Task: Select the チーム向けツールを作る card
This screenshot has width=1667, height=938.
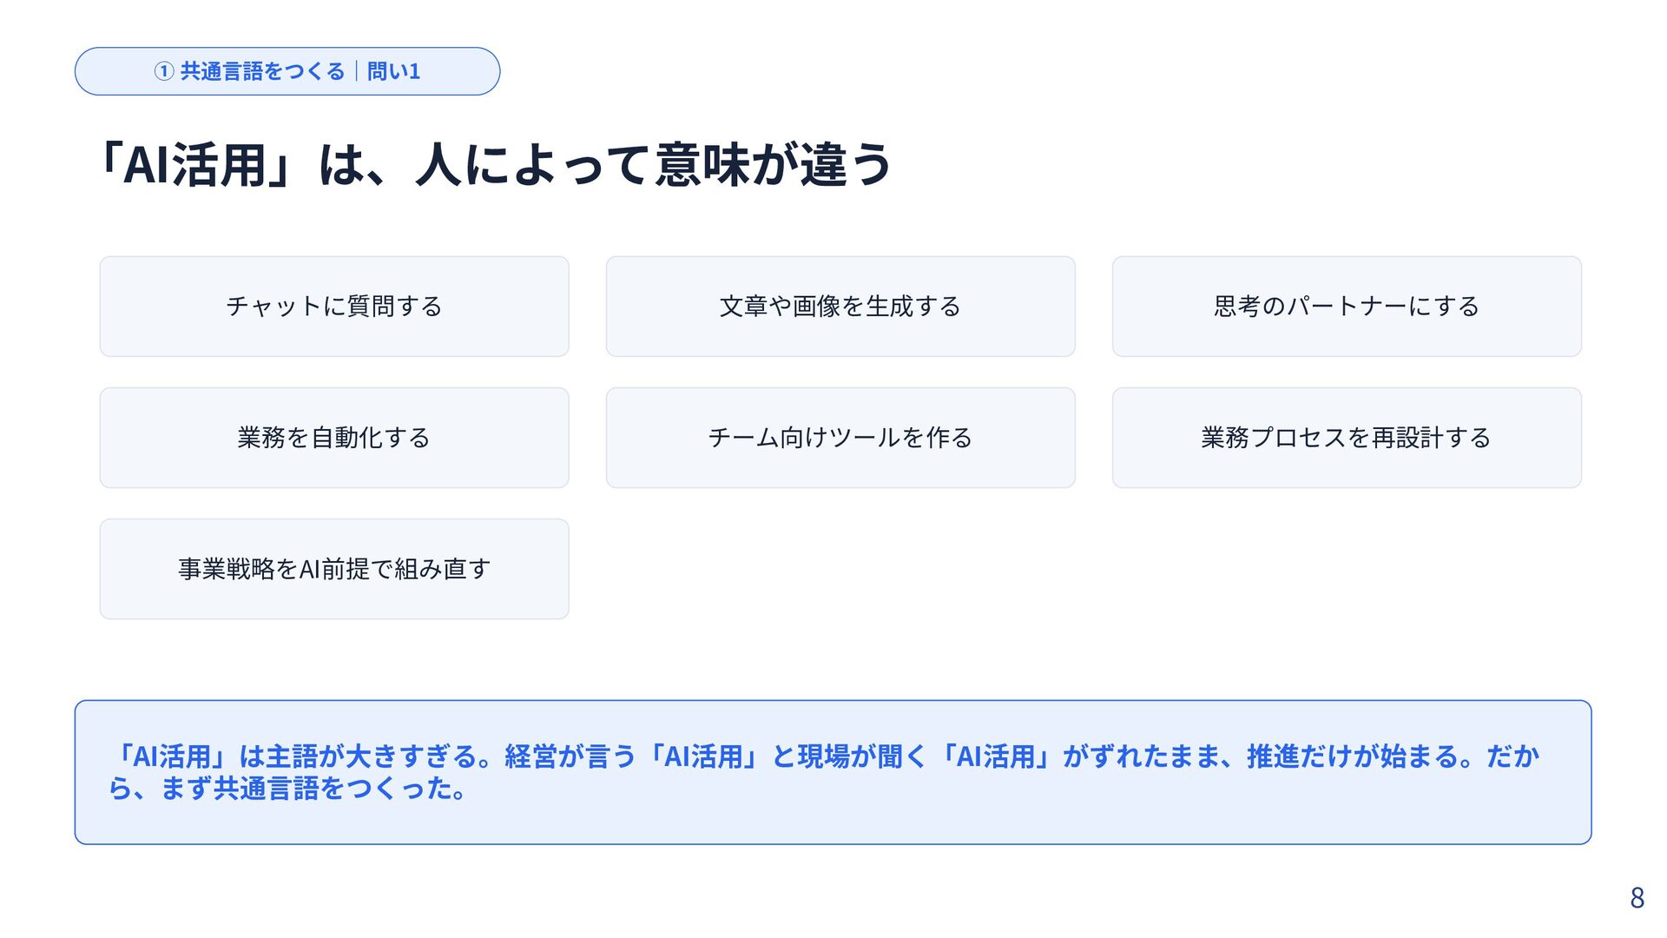Action: 840,438
